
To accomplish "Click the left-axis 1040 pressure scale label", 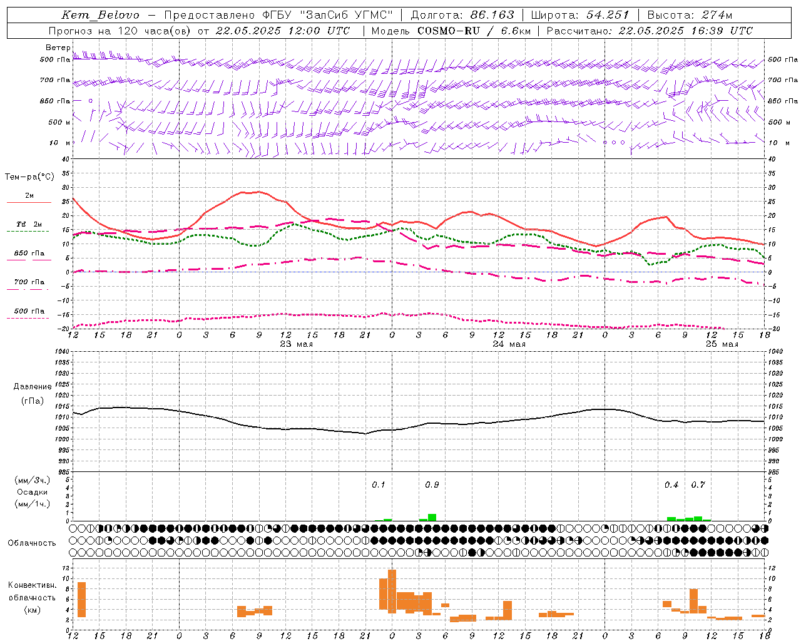I will click(x=63, y=352).
